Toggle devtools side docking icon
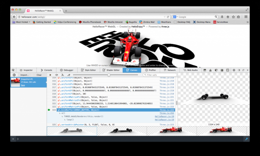The width and height of the screenshot is (260, 156). [x=239, y=70]
